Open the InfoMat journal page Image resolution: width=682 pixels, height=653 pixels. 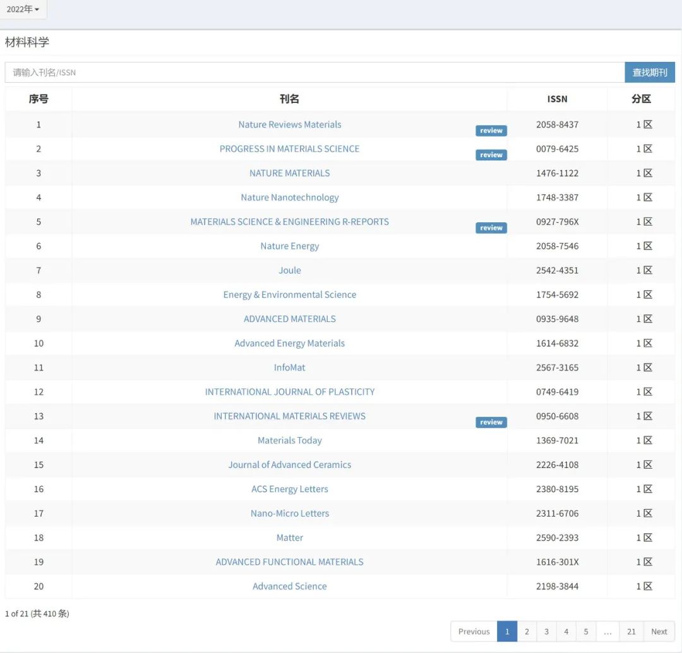pyautogui.click(x=289, y=368)
